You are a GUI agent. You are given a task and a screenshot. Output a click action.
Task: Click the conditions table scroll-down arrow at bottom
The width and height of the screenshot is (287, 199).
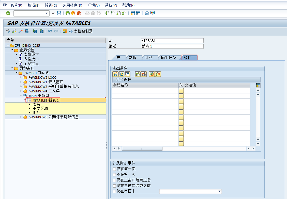[x=258, y=144]
